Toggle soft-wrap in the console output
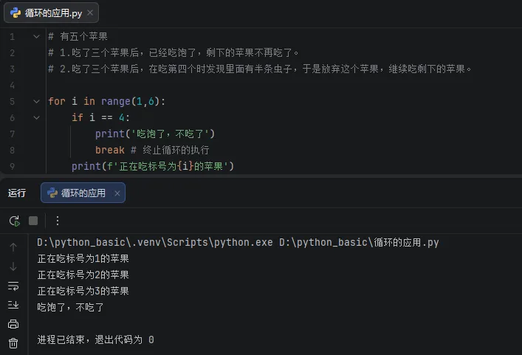The image size is (522, 355). click(x=13, y=286)
